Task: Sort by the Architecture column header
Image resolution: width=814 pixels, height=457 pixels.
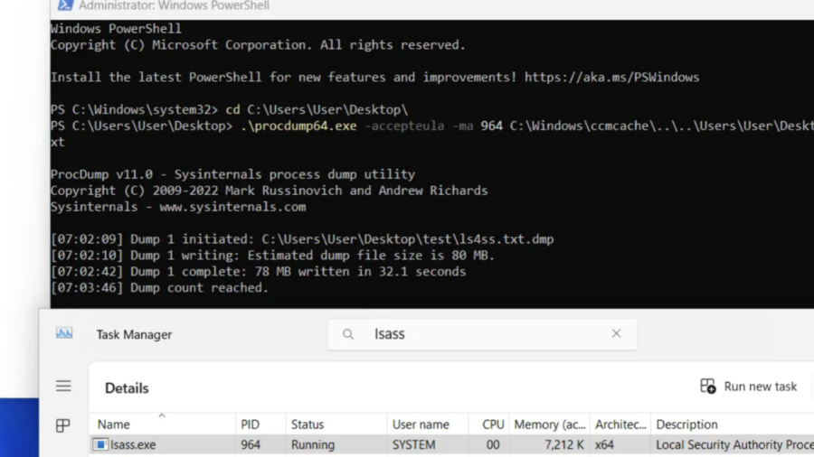Action: (620, 424)
